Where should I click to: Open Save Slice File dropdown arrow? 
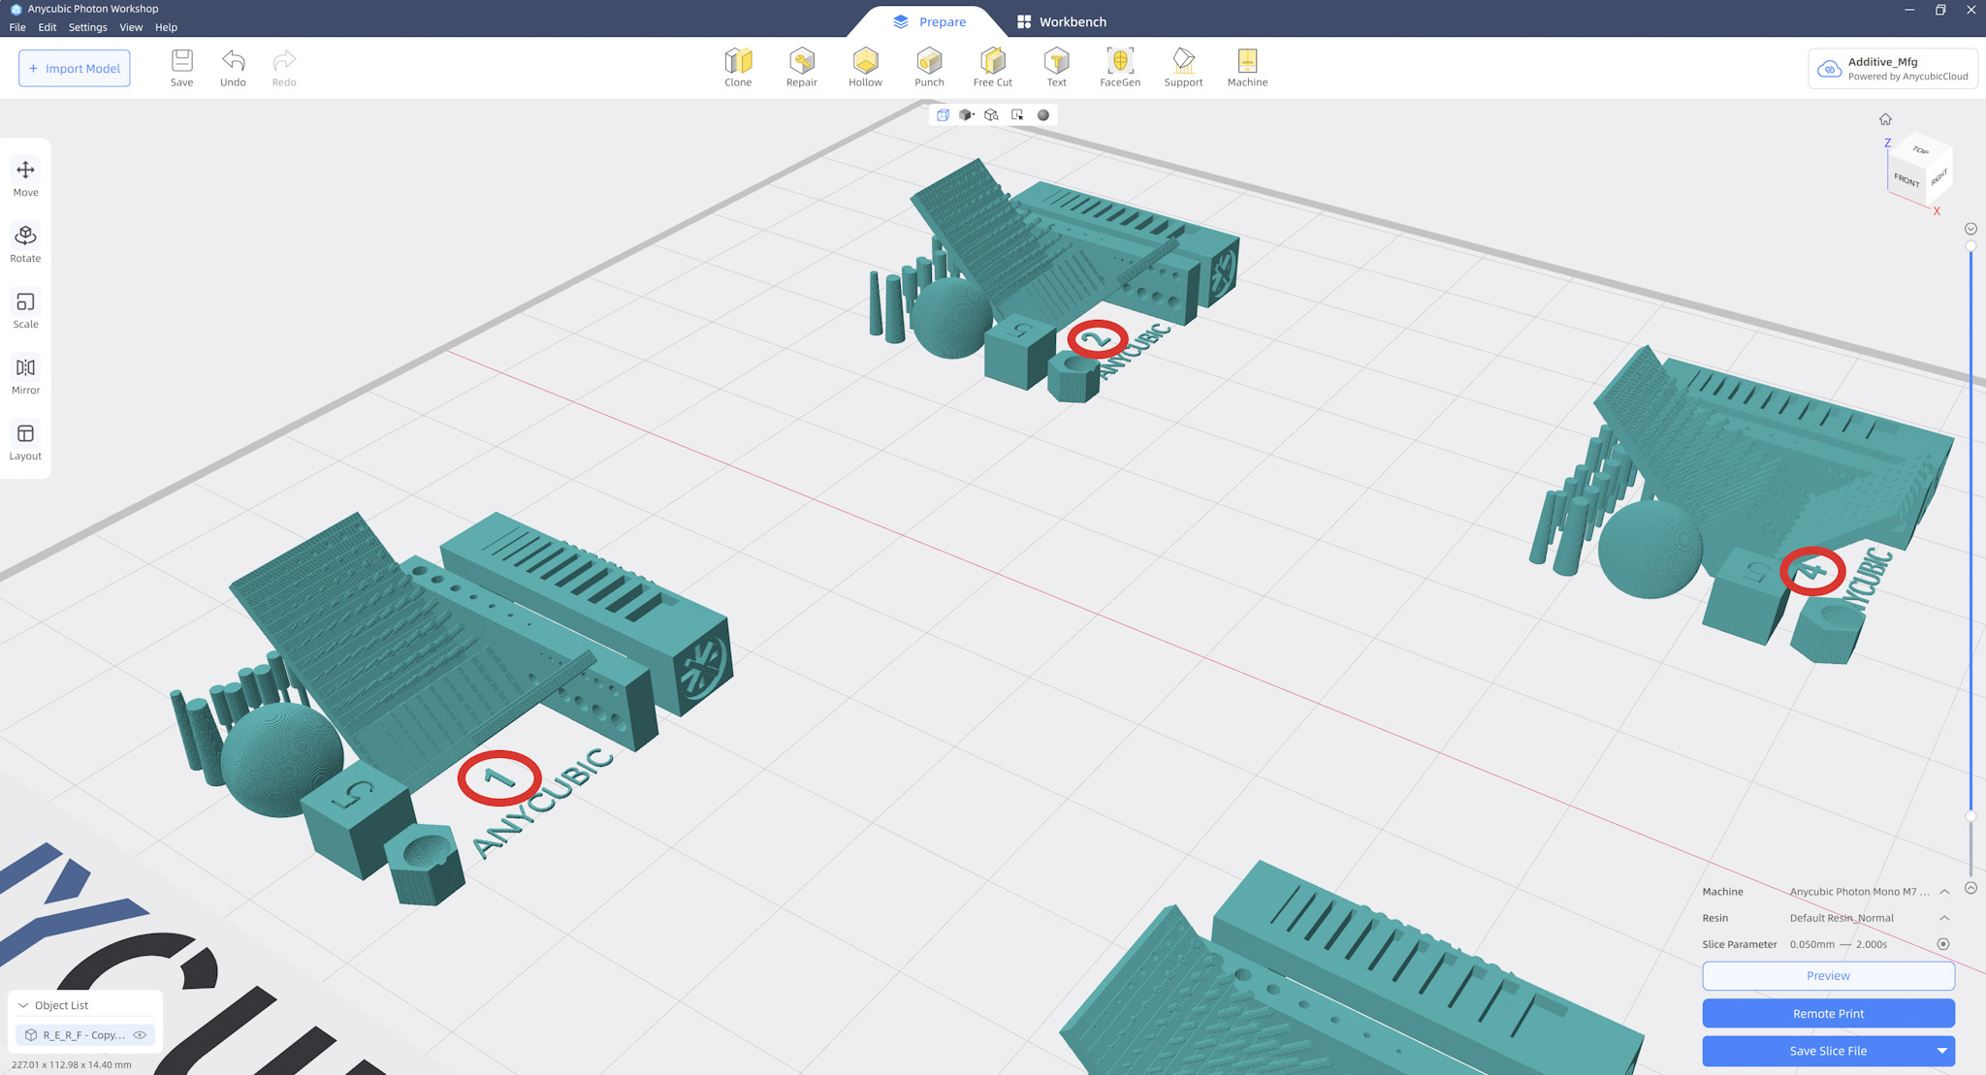1941,1051
